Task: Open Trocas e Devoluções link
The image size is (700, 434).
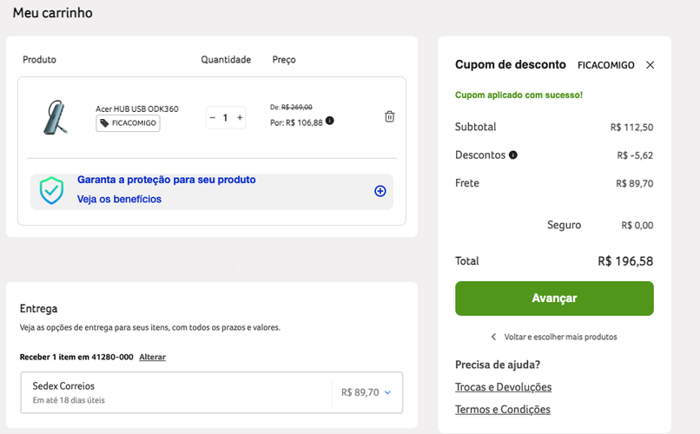Action: click(x=503, y=387)
